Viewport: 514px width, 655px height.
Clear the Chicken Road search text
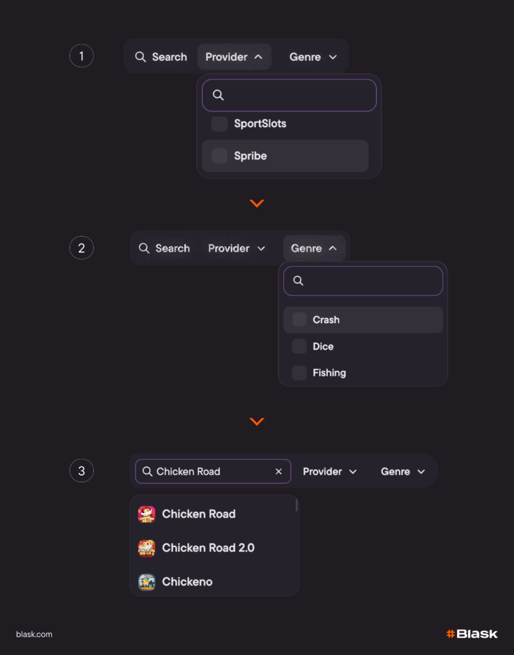click(x=279, y=471)
